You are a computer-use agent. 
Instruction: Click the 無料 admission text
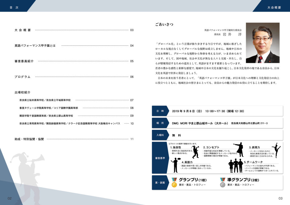pyautogui.click(x=176, y=135)
